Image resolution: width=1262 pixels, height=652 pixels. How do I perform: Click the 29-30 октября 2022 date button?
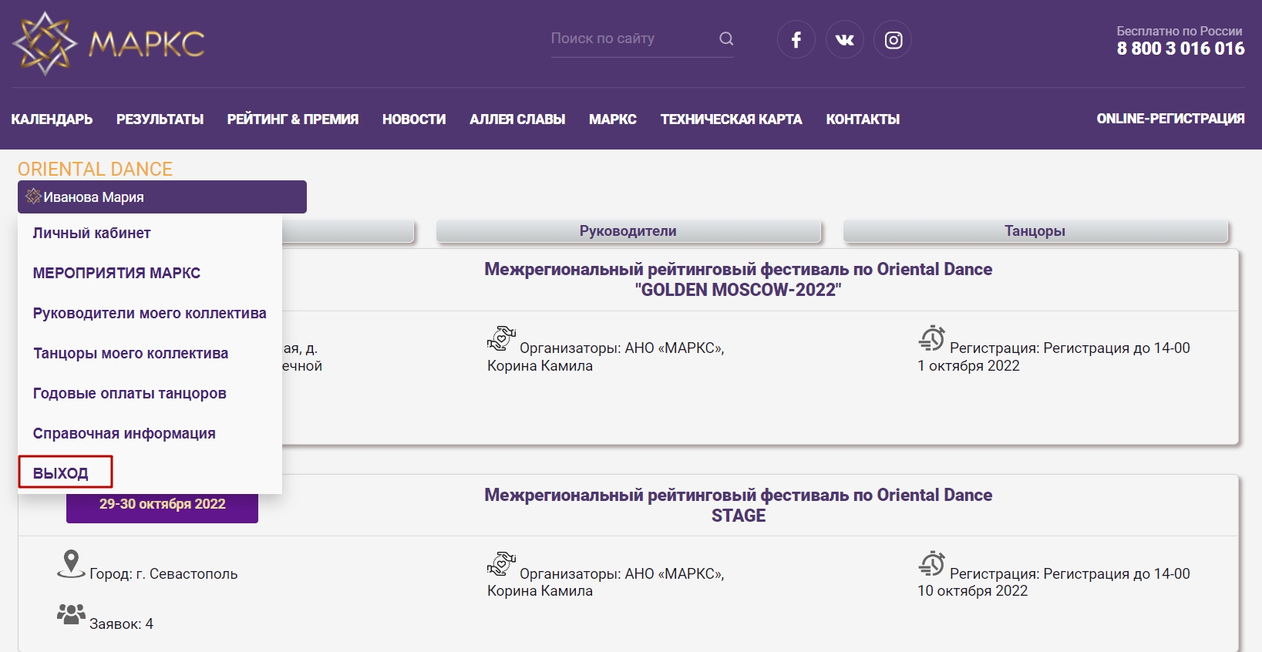[162, 506]
